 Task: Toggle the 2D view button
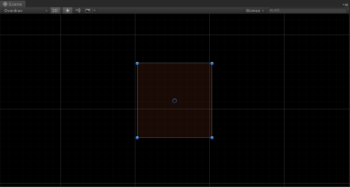pyautogui.click(x=55, y=10)
